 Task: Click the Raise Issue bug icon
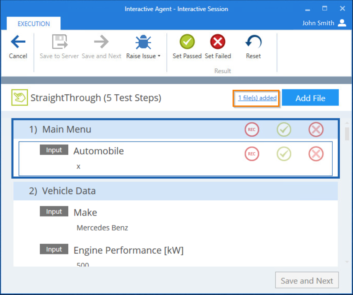(143, 42)
